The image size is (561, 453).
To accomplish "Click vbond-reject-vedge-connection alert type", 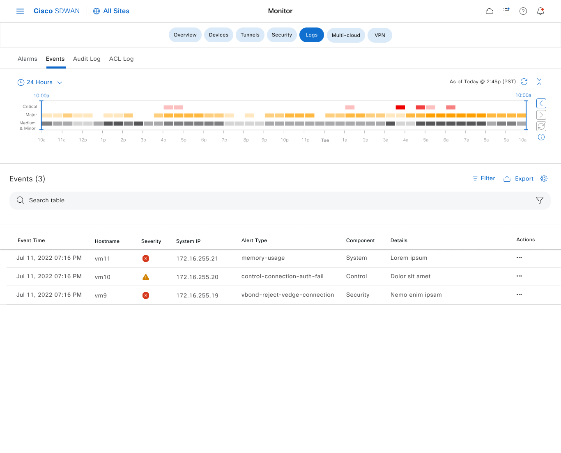I will point(288,295).
